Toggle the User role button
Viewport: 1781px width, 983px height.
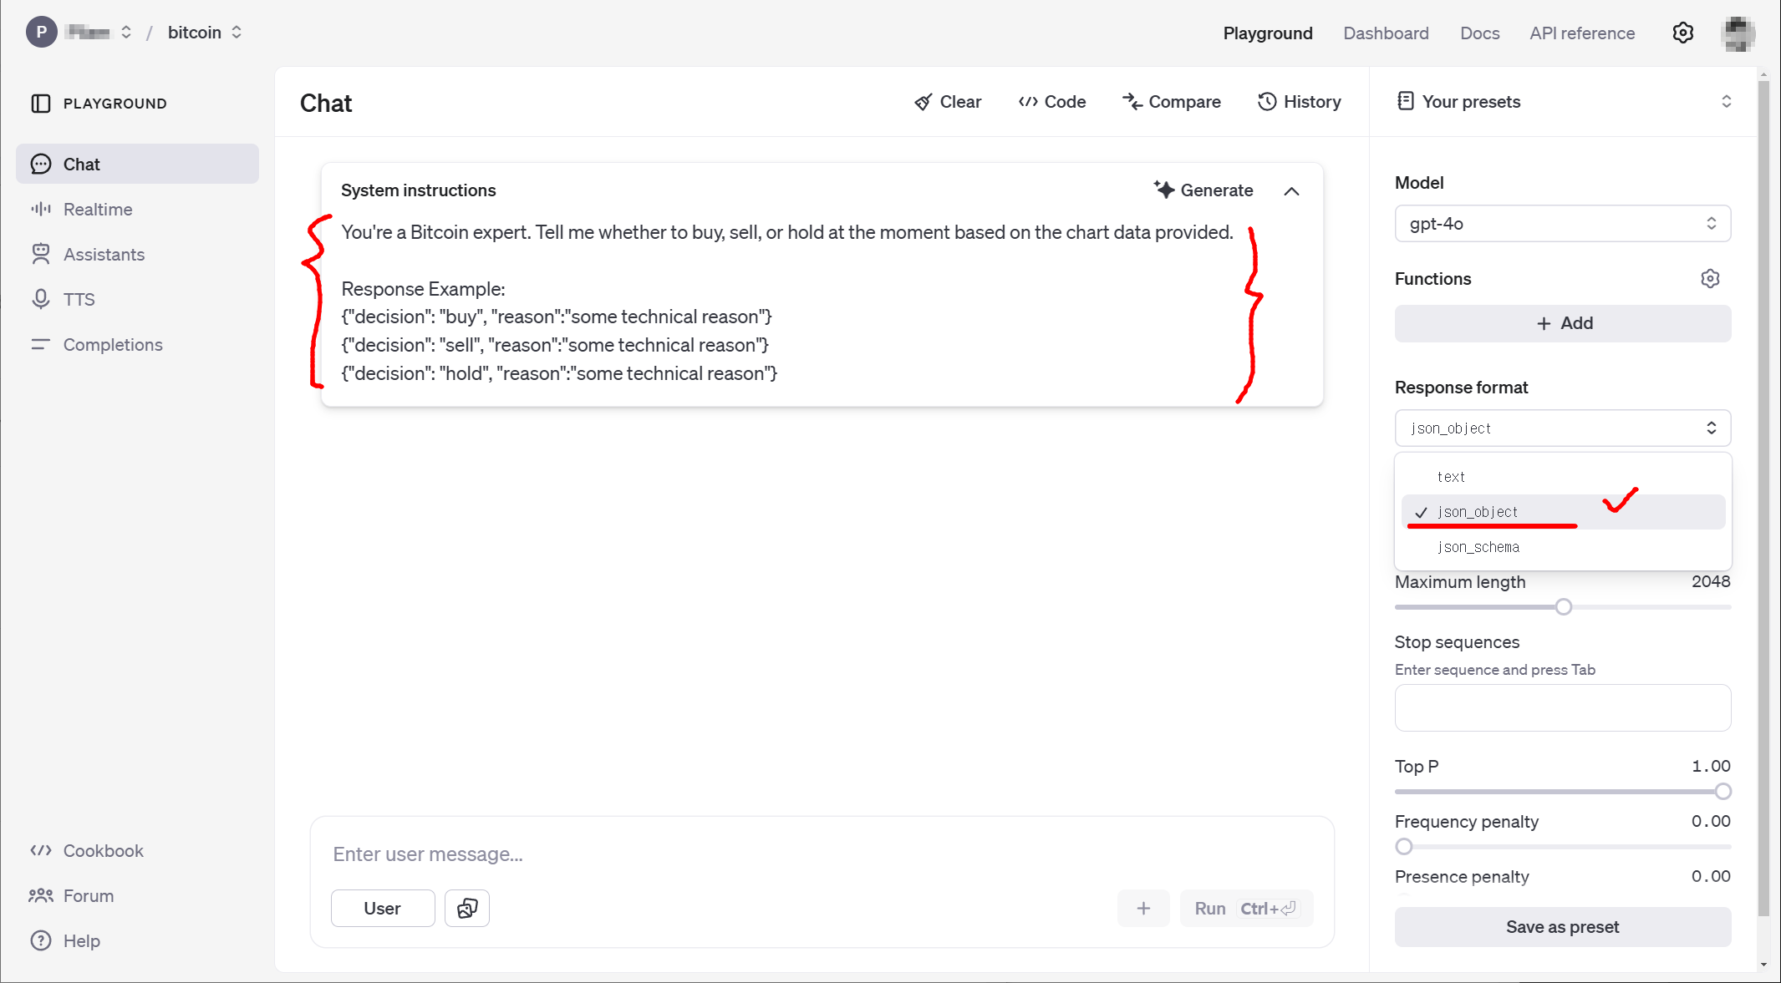pos(383,908)
